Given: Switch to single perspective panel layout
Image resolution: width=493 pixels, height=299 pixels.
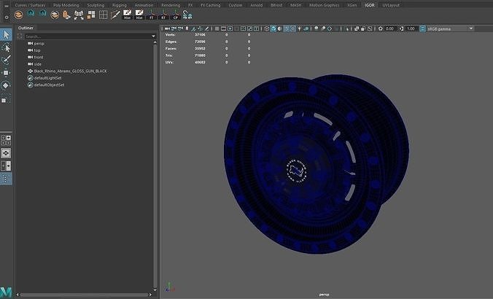Looking at the screenshot, I should click(6, 153).
